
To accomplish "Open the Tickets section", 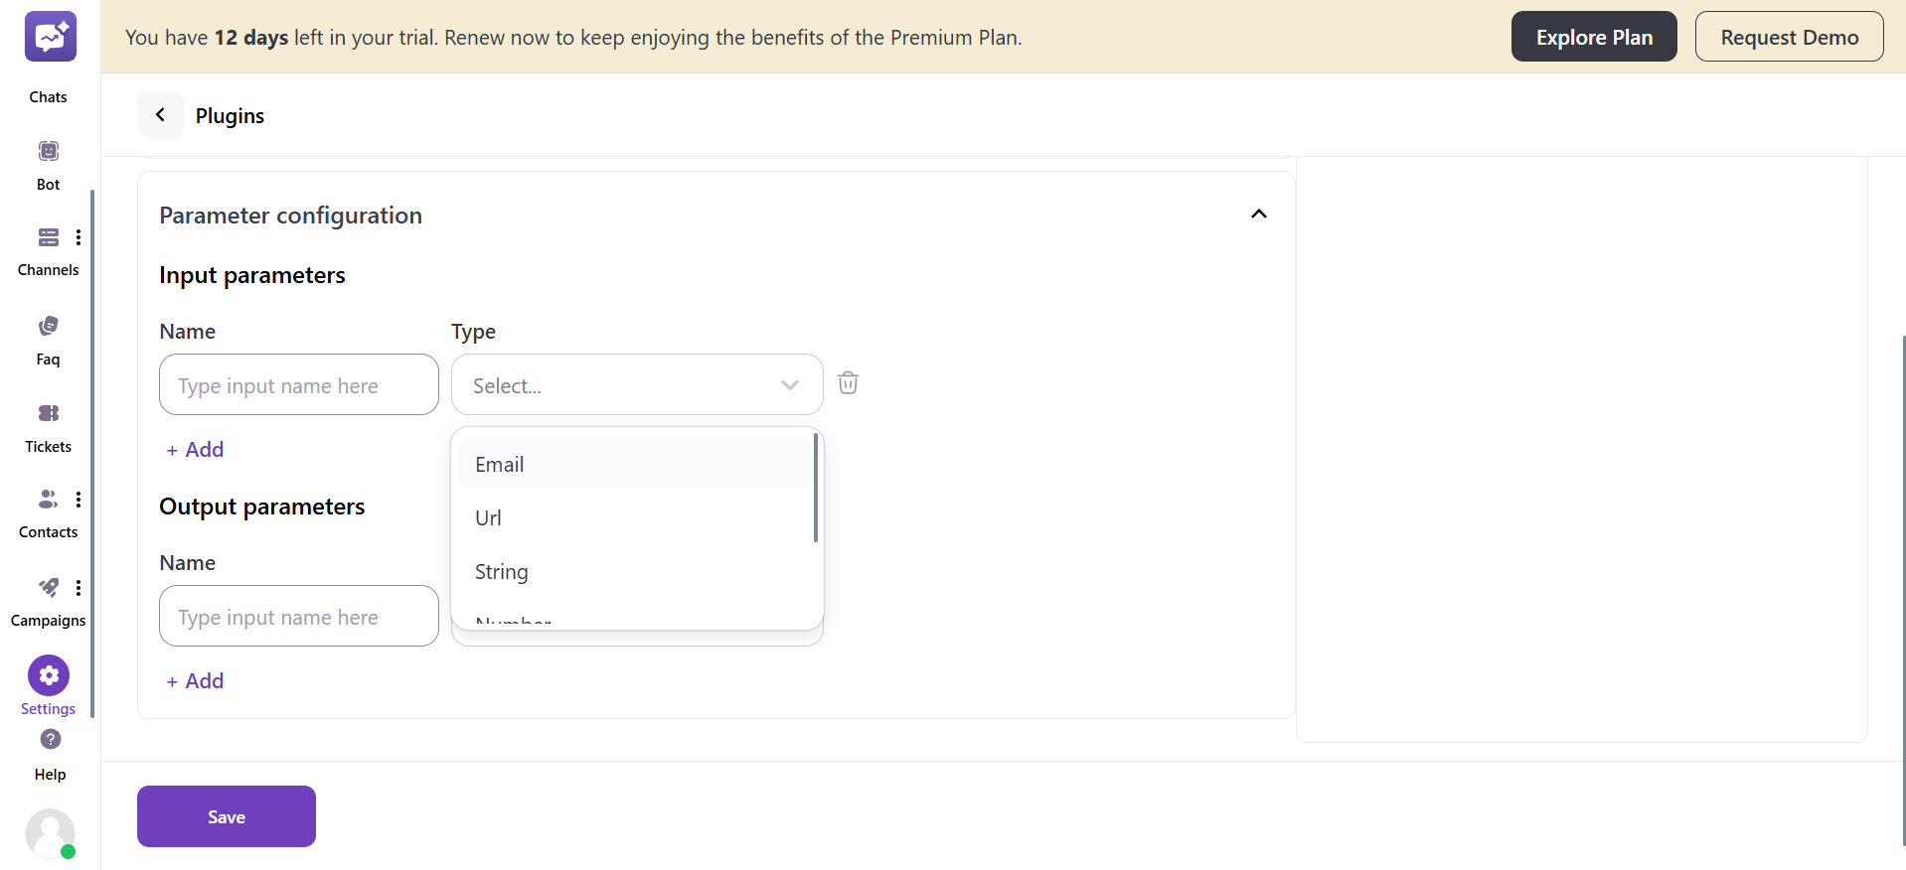I will (x=47, y=425).
